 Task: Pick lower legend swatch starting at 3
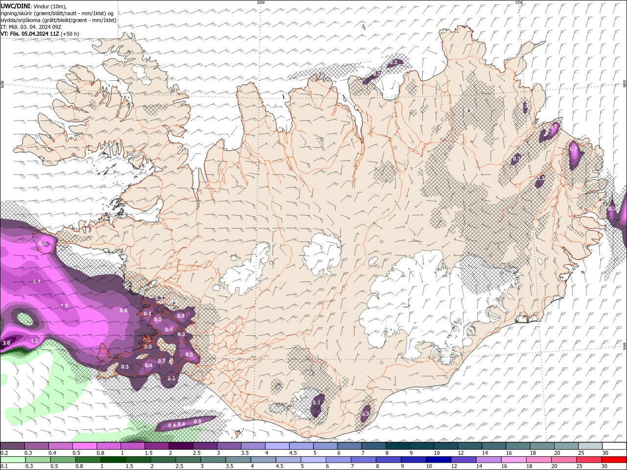213,460
